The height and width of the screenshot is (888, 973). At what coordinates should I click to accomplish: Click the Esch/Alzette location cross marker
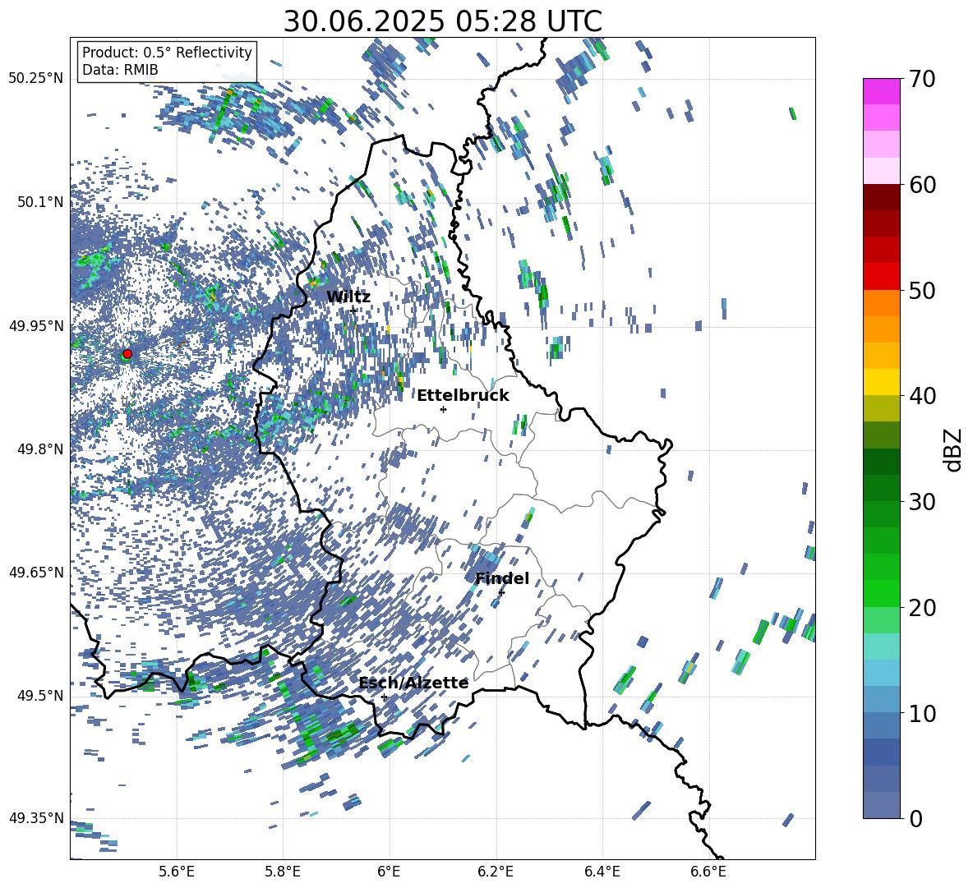coord(384,697)
